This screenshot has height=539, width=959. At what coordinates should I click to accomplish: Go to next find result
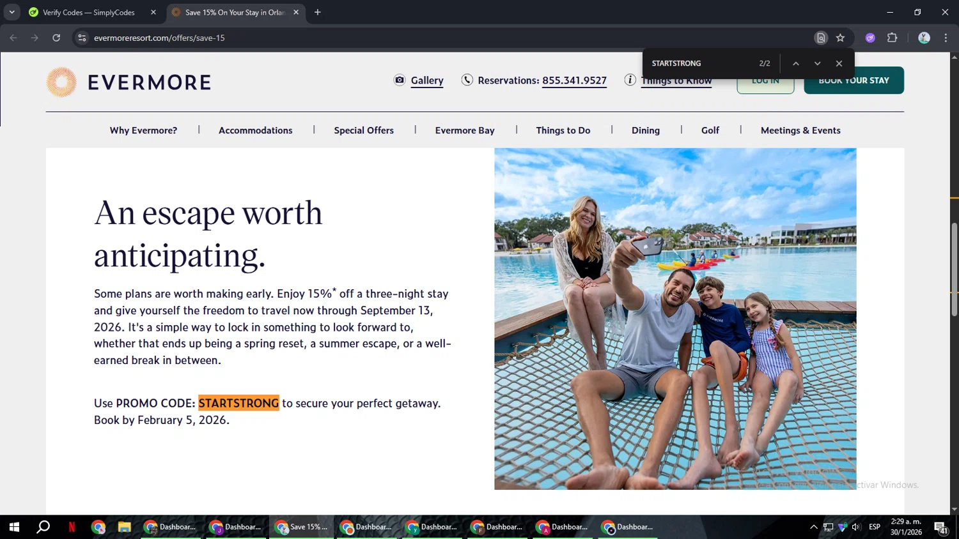tap(817, 63)
